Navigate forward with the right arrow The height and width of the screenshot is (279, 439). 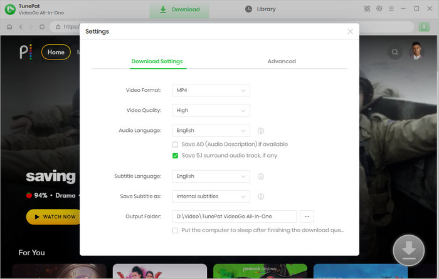[x=31, y=27]
